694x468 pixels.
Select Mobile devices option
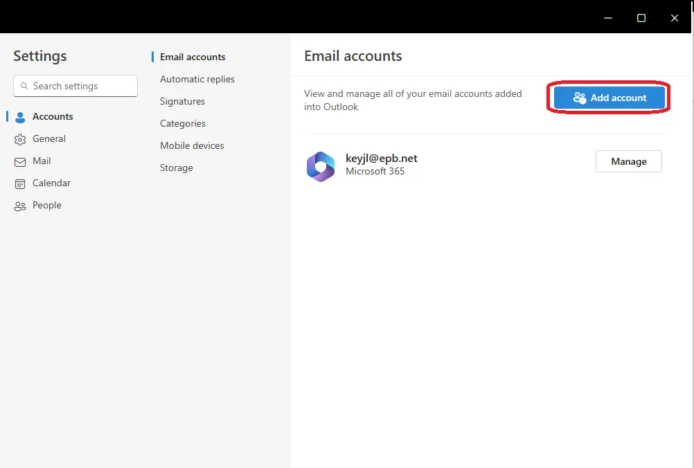click(192, 145)
